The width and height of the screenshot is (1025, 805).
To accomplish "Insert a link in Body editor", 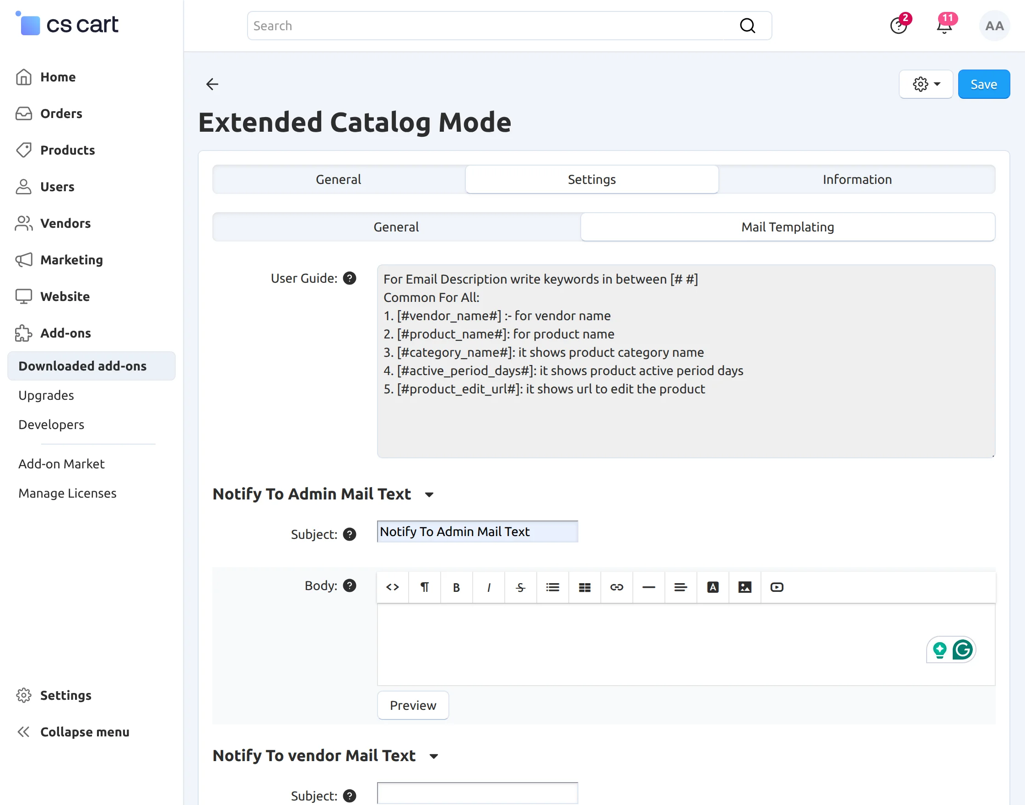I will click(617, 587).
